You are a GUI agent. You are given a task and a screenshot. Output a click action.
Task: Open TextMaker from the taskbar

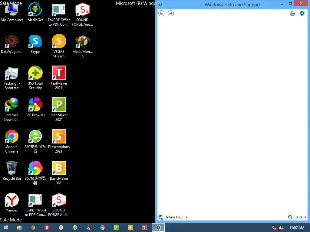click(x=144, y=227)
